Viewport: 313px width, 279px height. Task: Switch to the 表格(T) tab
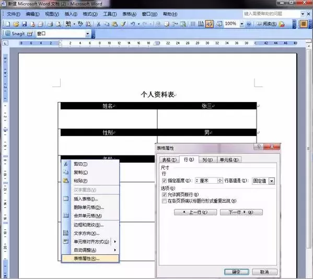pos(169,160)
